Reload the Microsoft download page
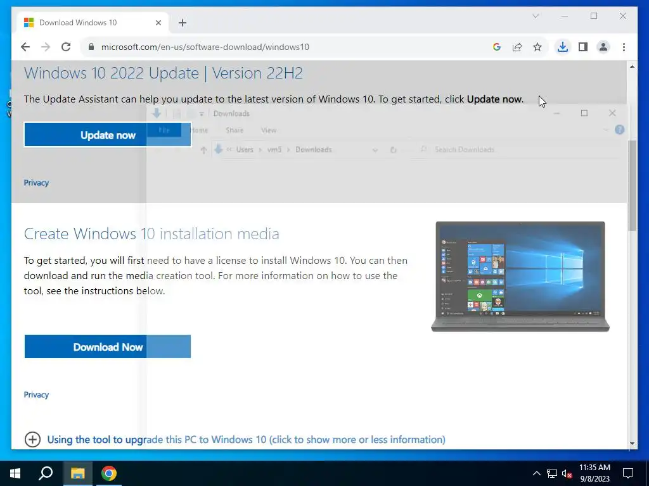This screenshot has height=486, width=649. [66, 47]
